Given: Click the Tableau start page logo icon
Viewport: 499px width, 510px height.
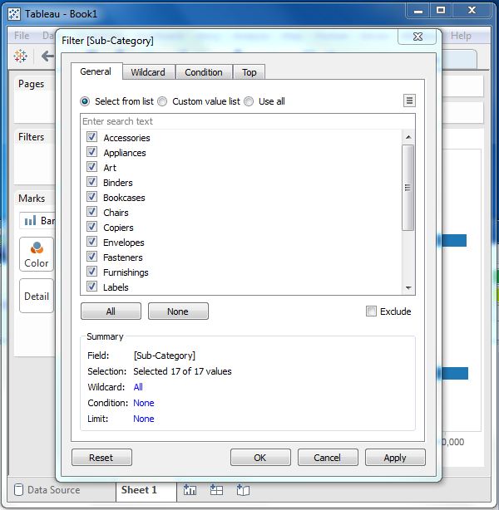Looking at the screenshot, I should (21, 56).
